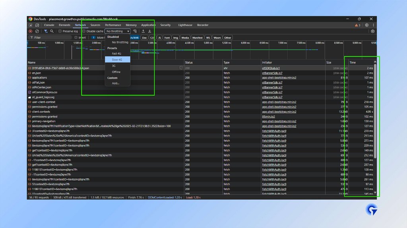Filter requests by Img type

(175, 38)
